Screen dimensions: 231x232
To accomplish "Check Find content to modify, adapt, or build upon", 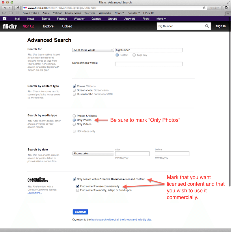I will point(77,190).
